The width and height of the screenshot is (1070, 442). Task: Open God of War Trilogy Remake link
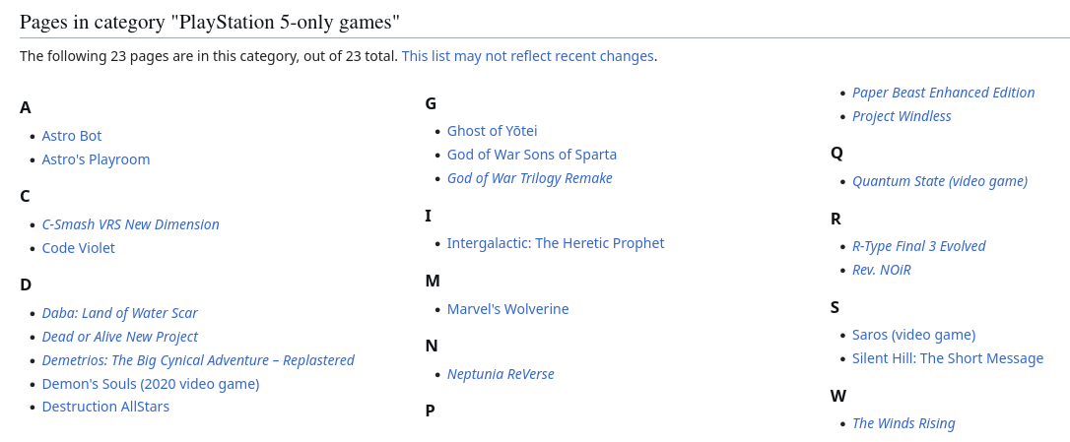529,178
